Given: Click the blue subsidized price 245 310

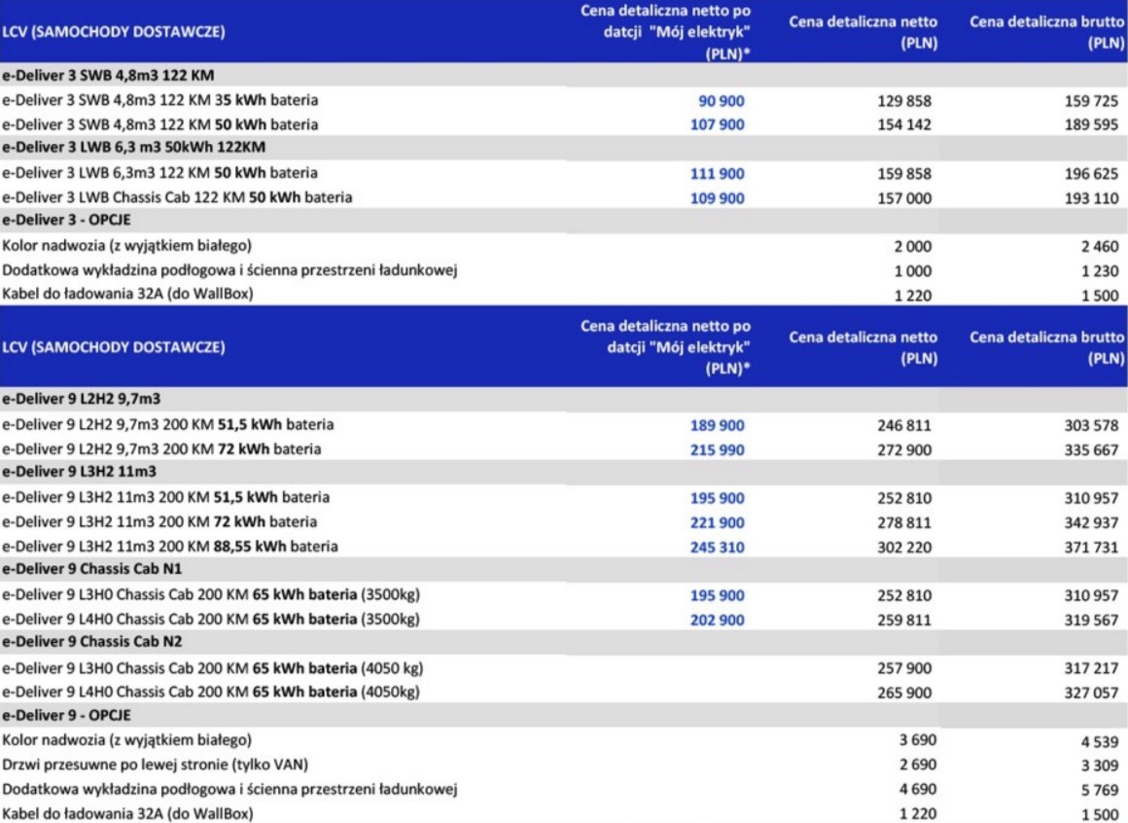Looking at the screenshot, I should tap(717, 547).
